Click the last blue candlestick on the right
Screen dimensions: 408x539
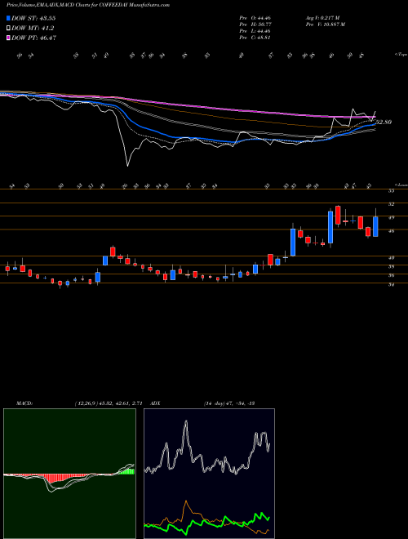pos(375,226)
